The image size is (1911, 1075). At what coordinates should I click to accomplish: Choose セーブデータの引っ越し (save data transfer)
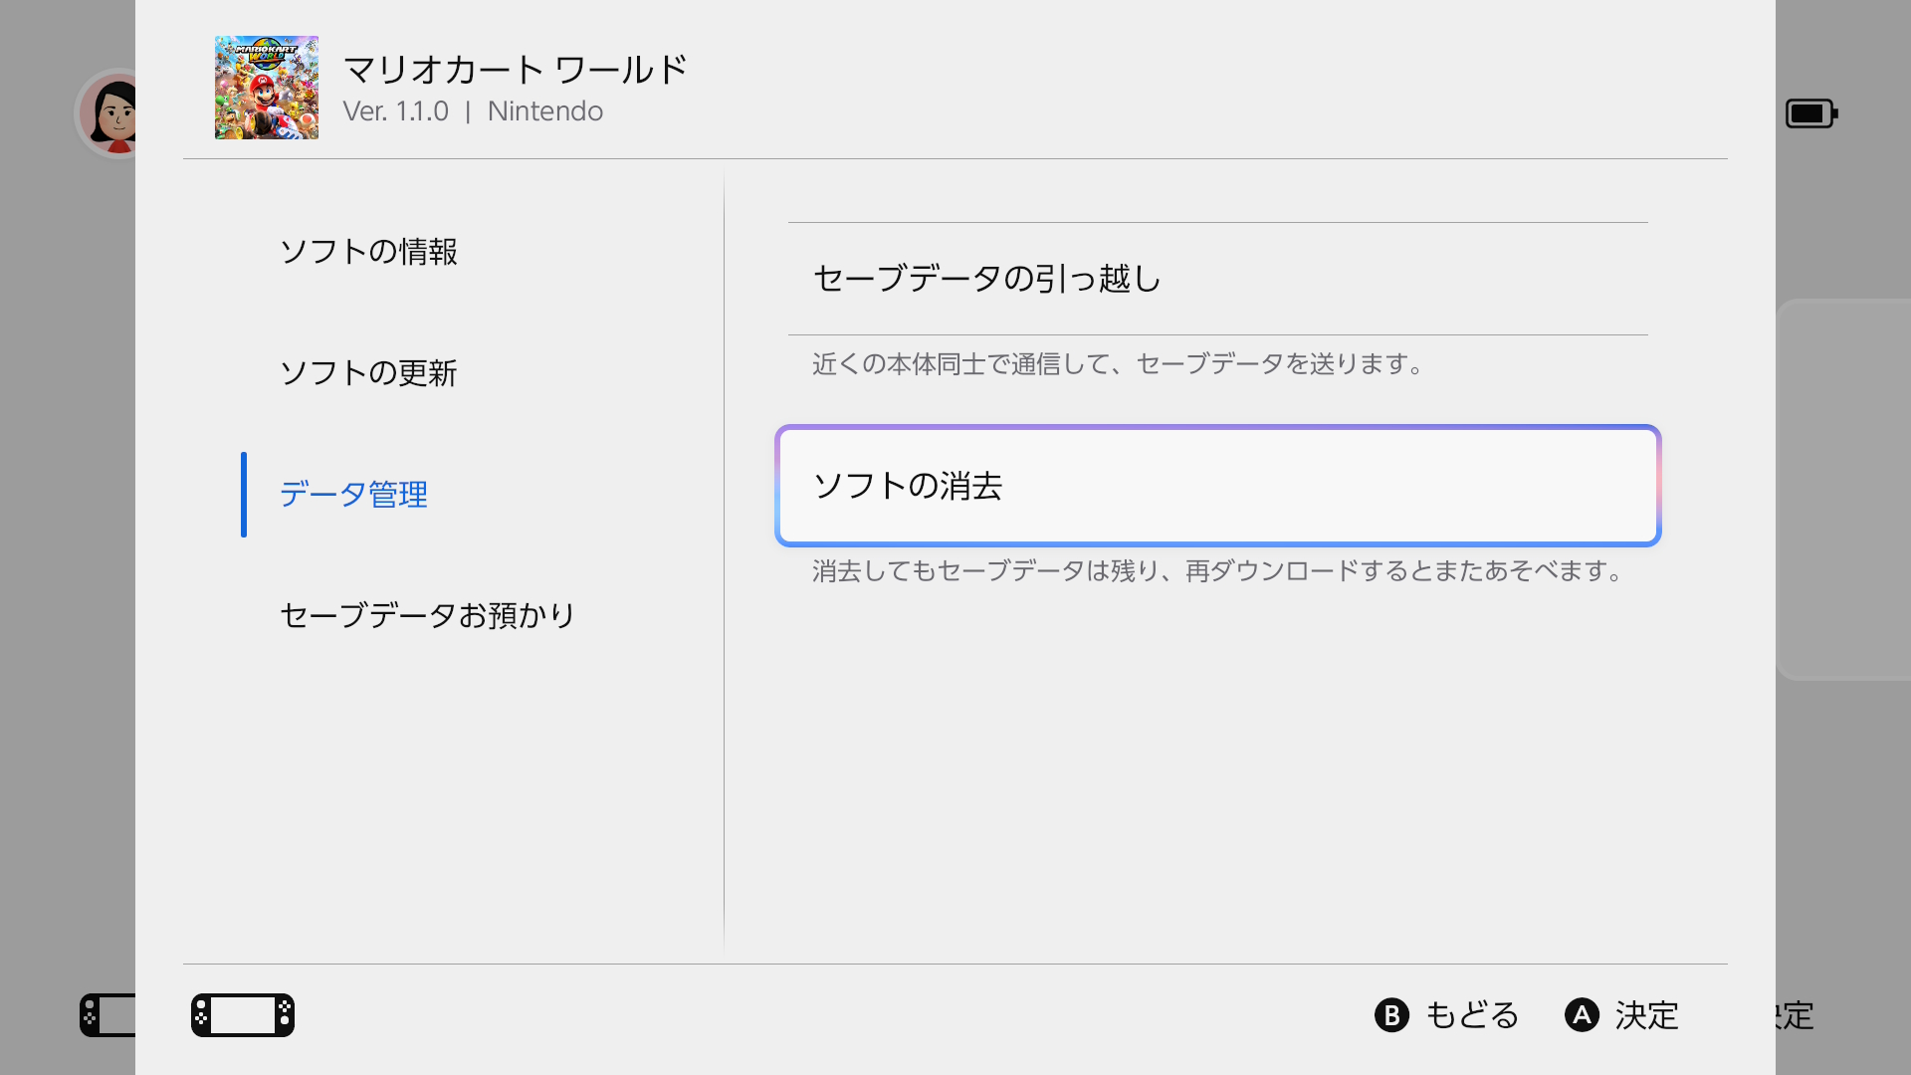[986, 280]
